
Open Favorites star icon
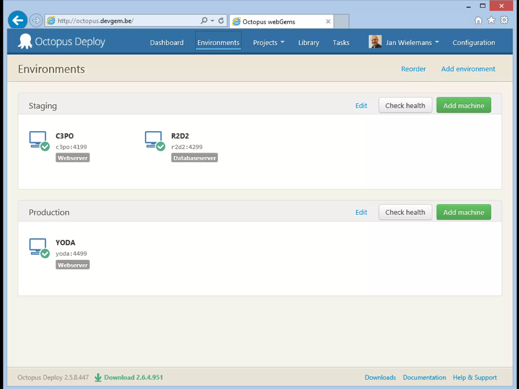tap(491, 20)
